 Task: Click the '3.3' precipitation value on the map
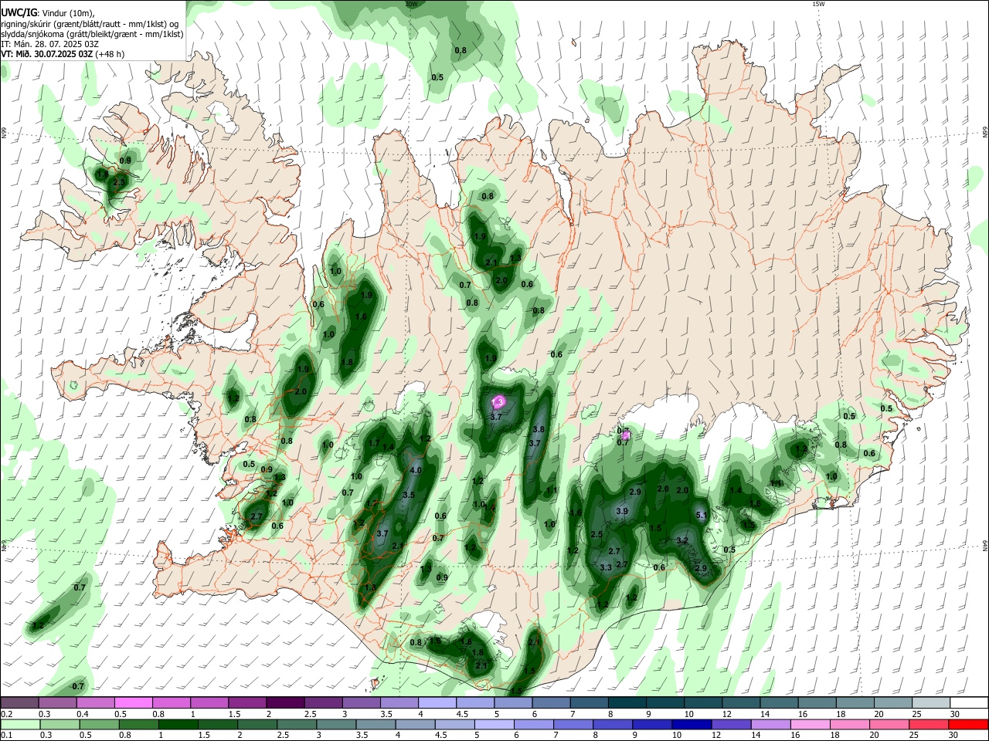coord(606,567)
